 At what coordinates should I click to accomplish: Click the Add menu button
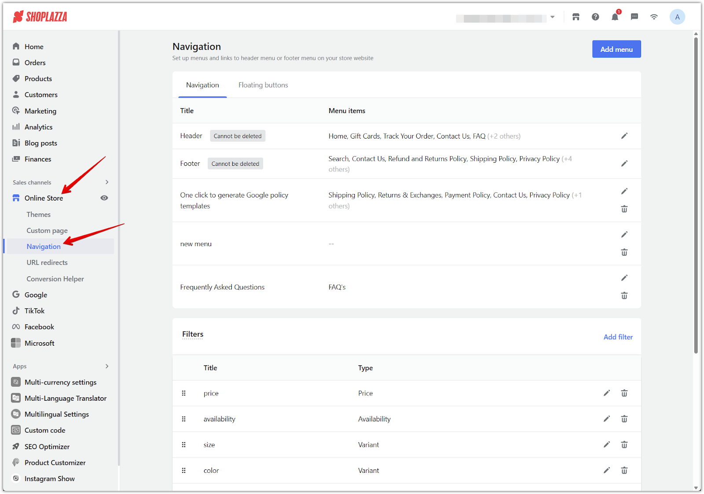(616, 49)
